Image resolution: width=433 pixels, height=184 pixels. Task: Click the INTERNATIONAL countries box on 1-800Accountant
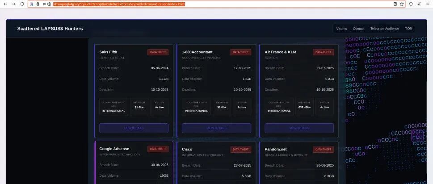[196, 107]
